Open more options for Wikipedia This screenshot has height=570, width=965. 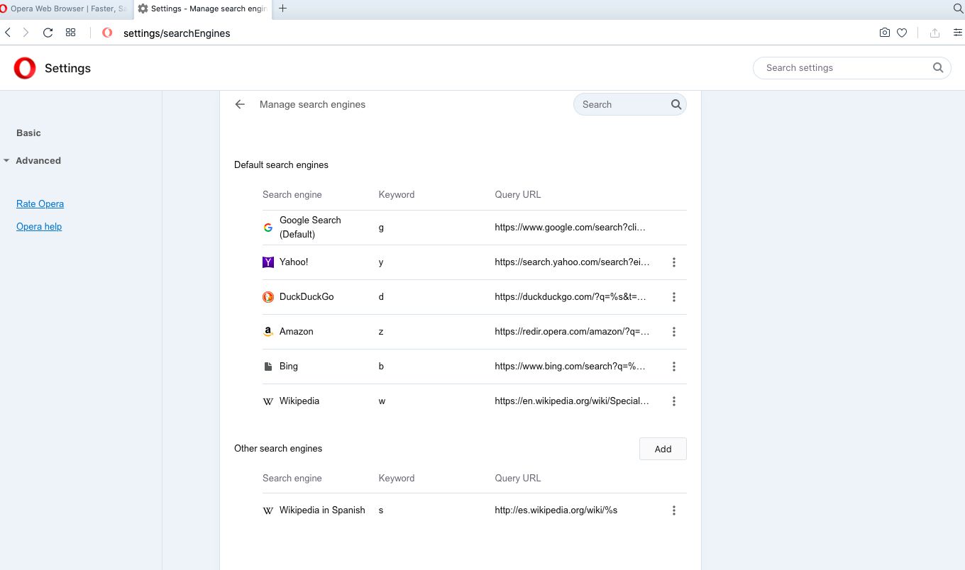tap(674, 401)
